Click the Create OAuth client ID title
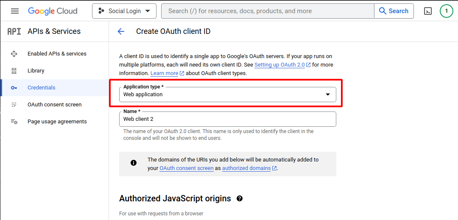The image size is (458, 220). pyautogui.click(x=173, y=31)
